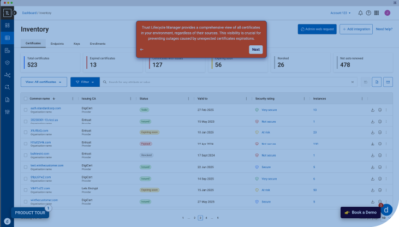Click the back arrow in tour popup
The height and width of the screenshot is (227, 399).
(x=142, y=49)
